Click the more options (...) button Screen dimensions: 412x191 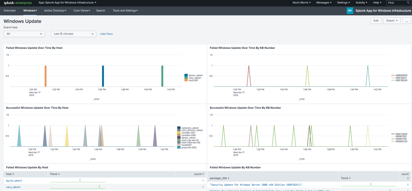click(x=407, y=21)
